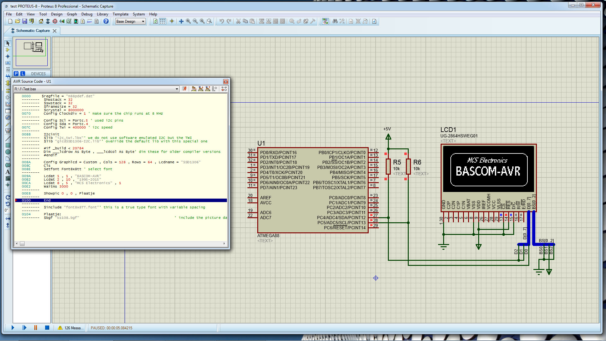Click the binoculars search icon

coord(335,21)
